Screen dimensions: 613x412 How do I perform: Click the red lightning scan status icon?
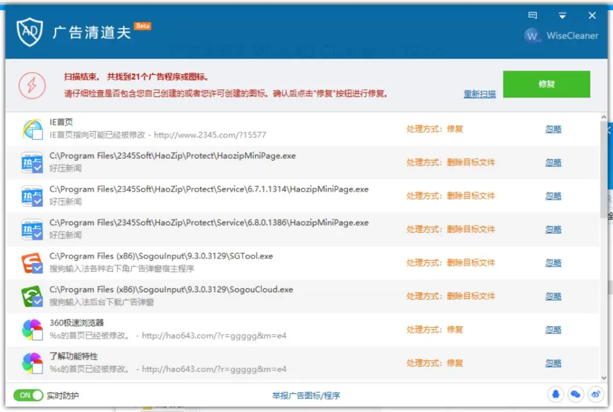32,85
